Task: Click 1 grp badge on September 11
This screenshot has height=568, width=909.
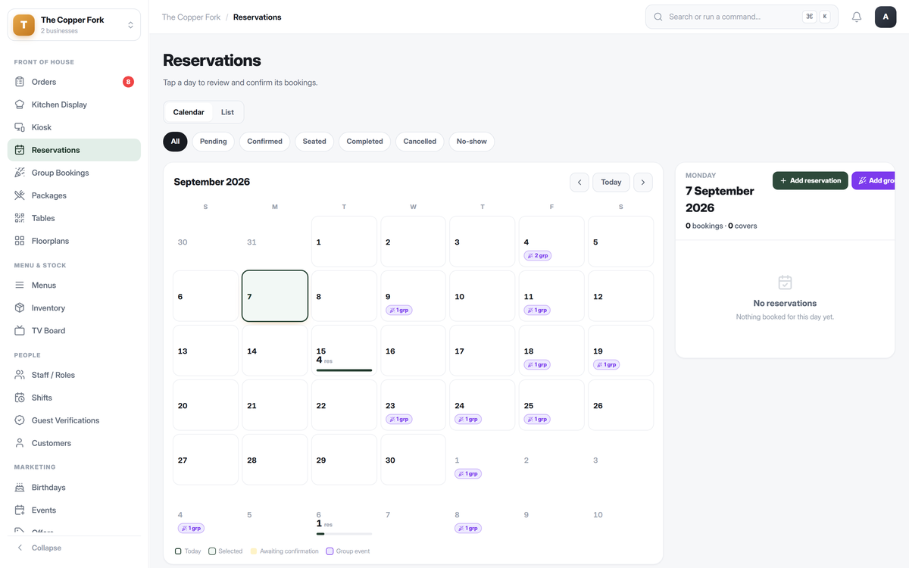Action: point(537,310)
